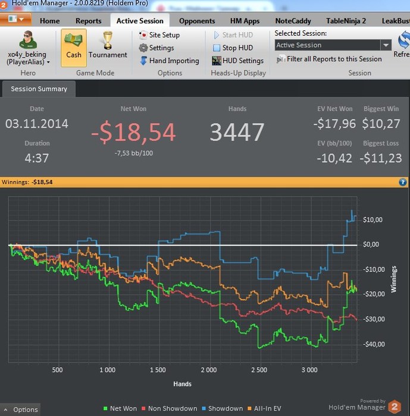The height and width of the screenshot is (416, 410).
Task: Open Settings gear option
Action: [x=157, y=48]
